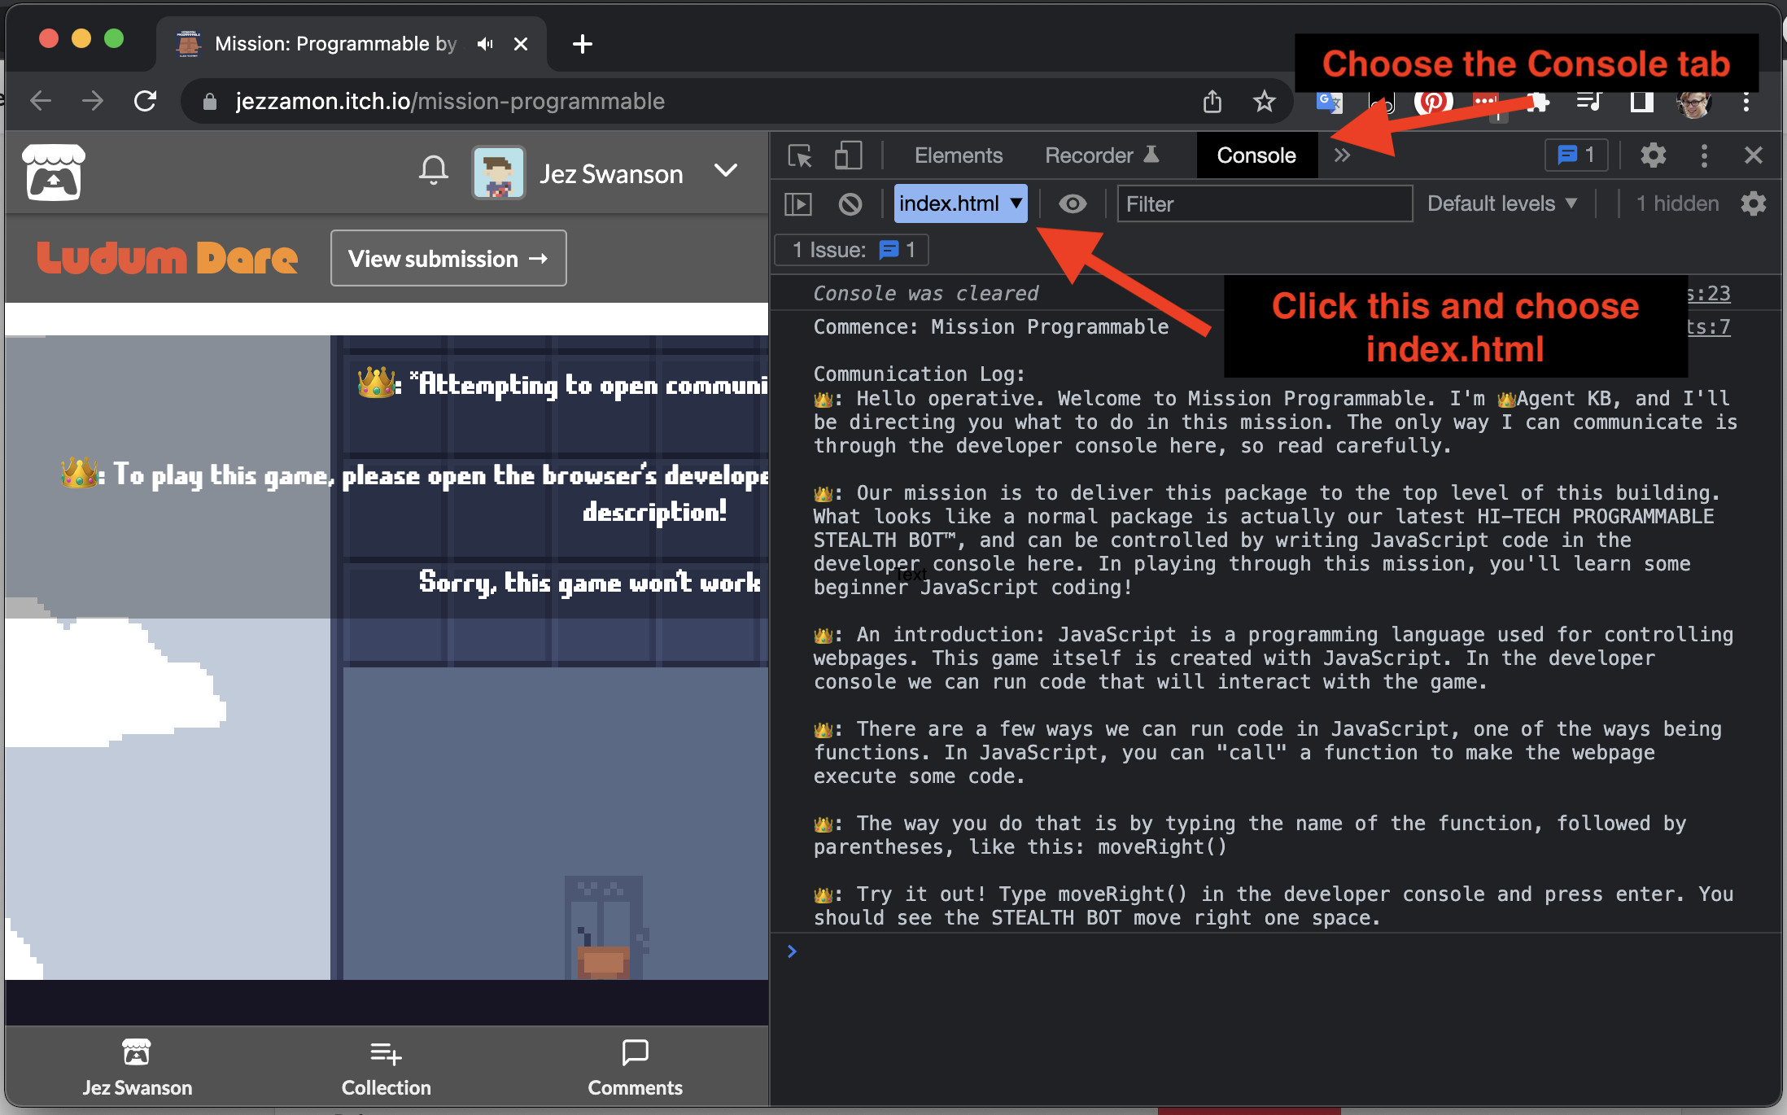Click the Ludum Dare logo
The width and height of the screenshot is (1787, 1115).
click(168, 258)
